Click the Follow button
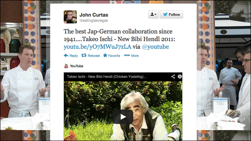Image resolution: width=251 pixels, height=141 pixels. (171, 14)
